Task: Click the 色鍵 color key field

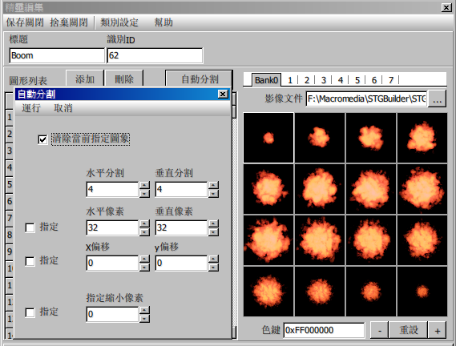Action: pos(324,330)
